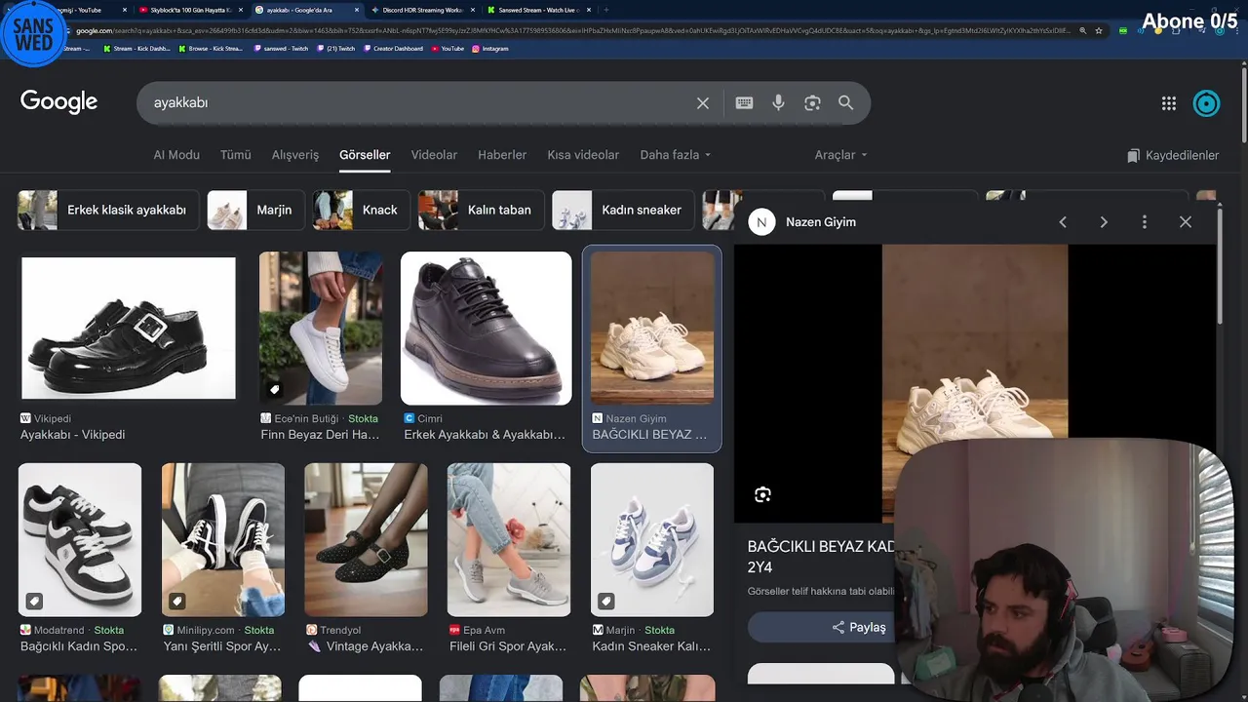The width and height of the screenshot is (1248, 702).
Task: Open the BAĞCIKLI BEYAZ KAD preview title link
Action: click(821, 557)
